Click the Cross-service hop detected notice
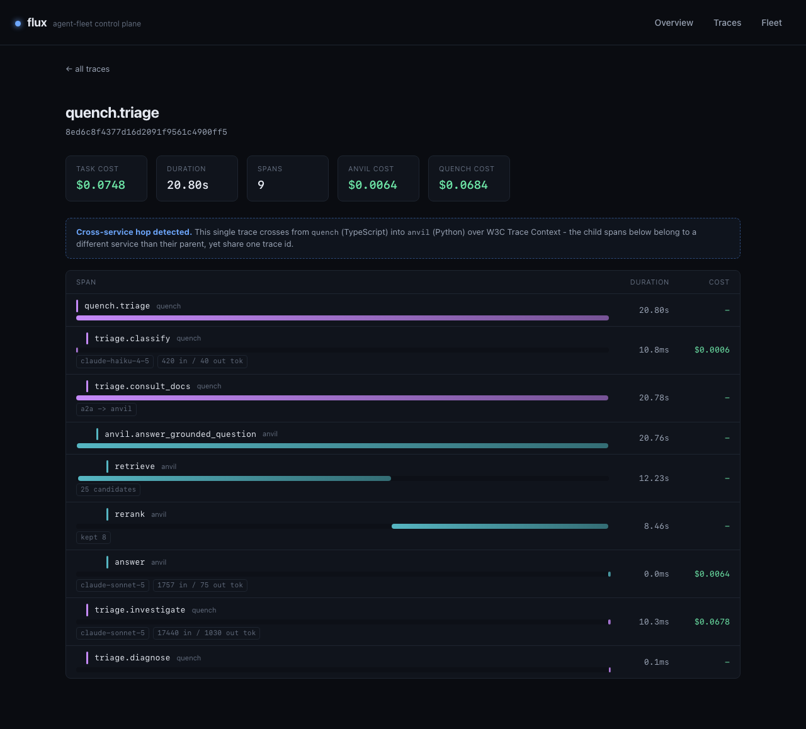Screen dimensions: 806x729 [403, 238]
